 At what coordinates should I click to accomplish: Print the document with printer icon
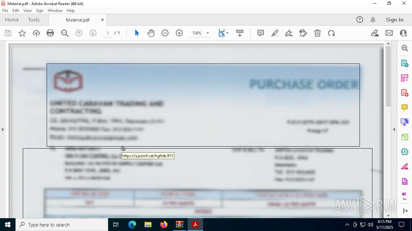pyautogui.click(x=50, y=33)
